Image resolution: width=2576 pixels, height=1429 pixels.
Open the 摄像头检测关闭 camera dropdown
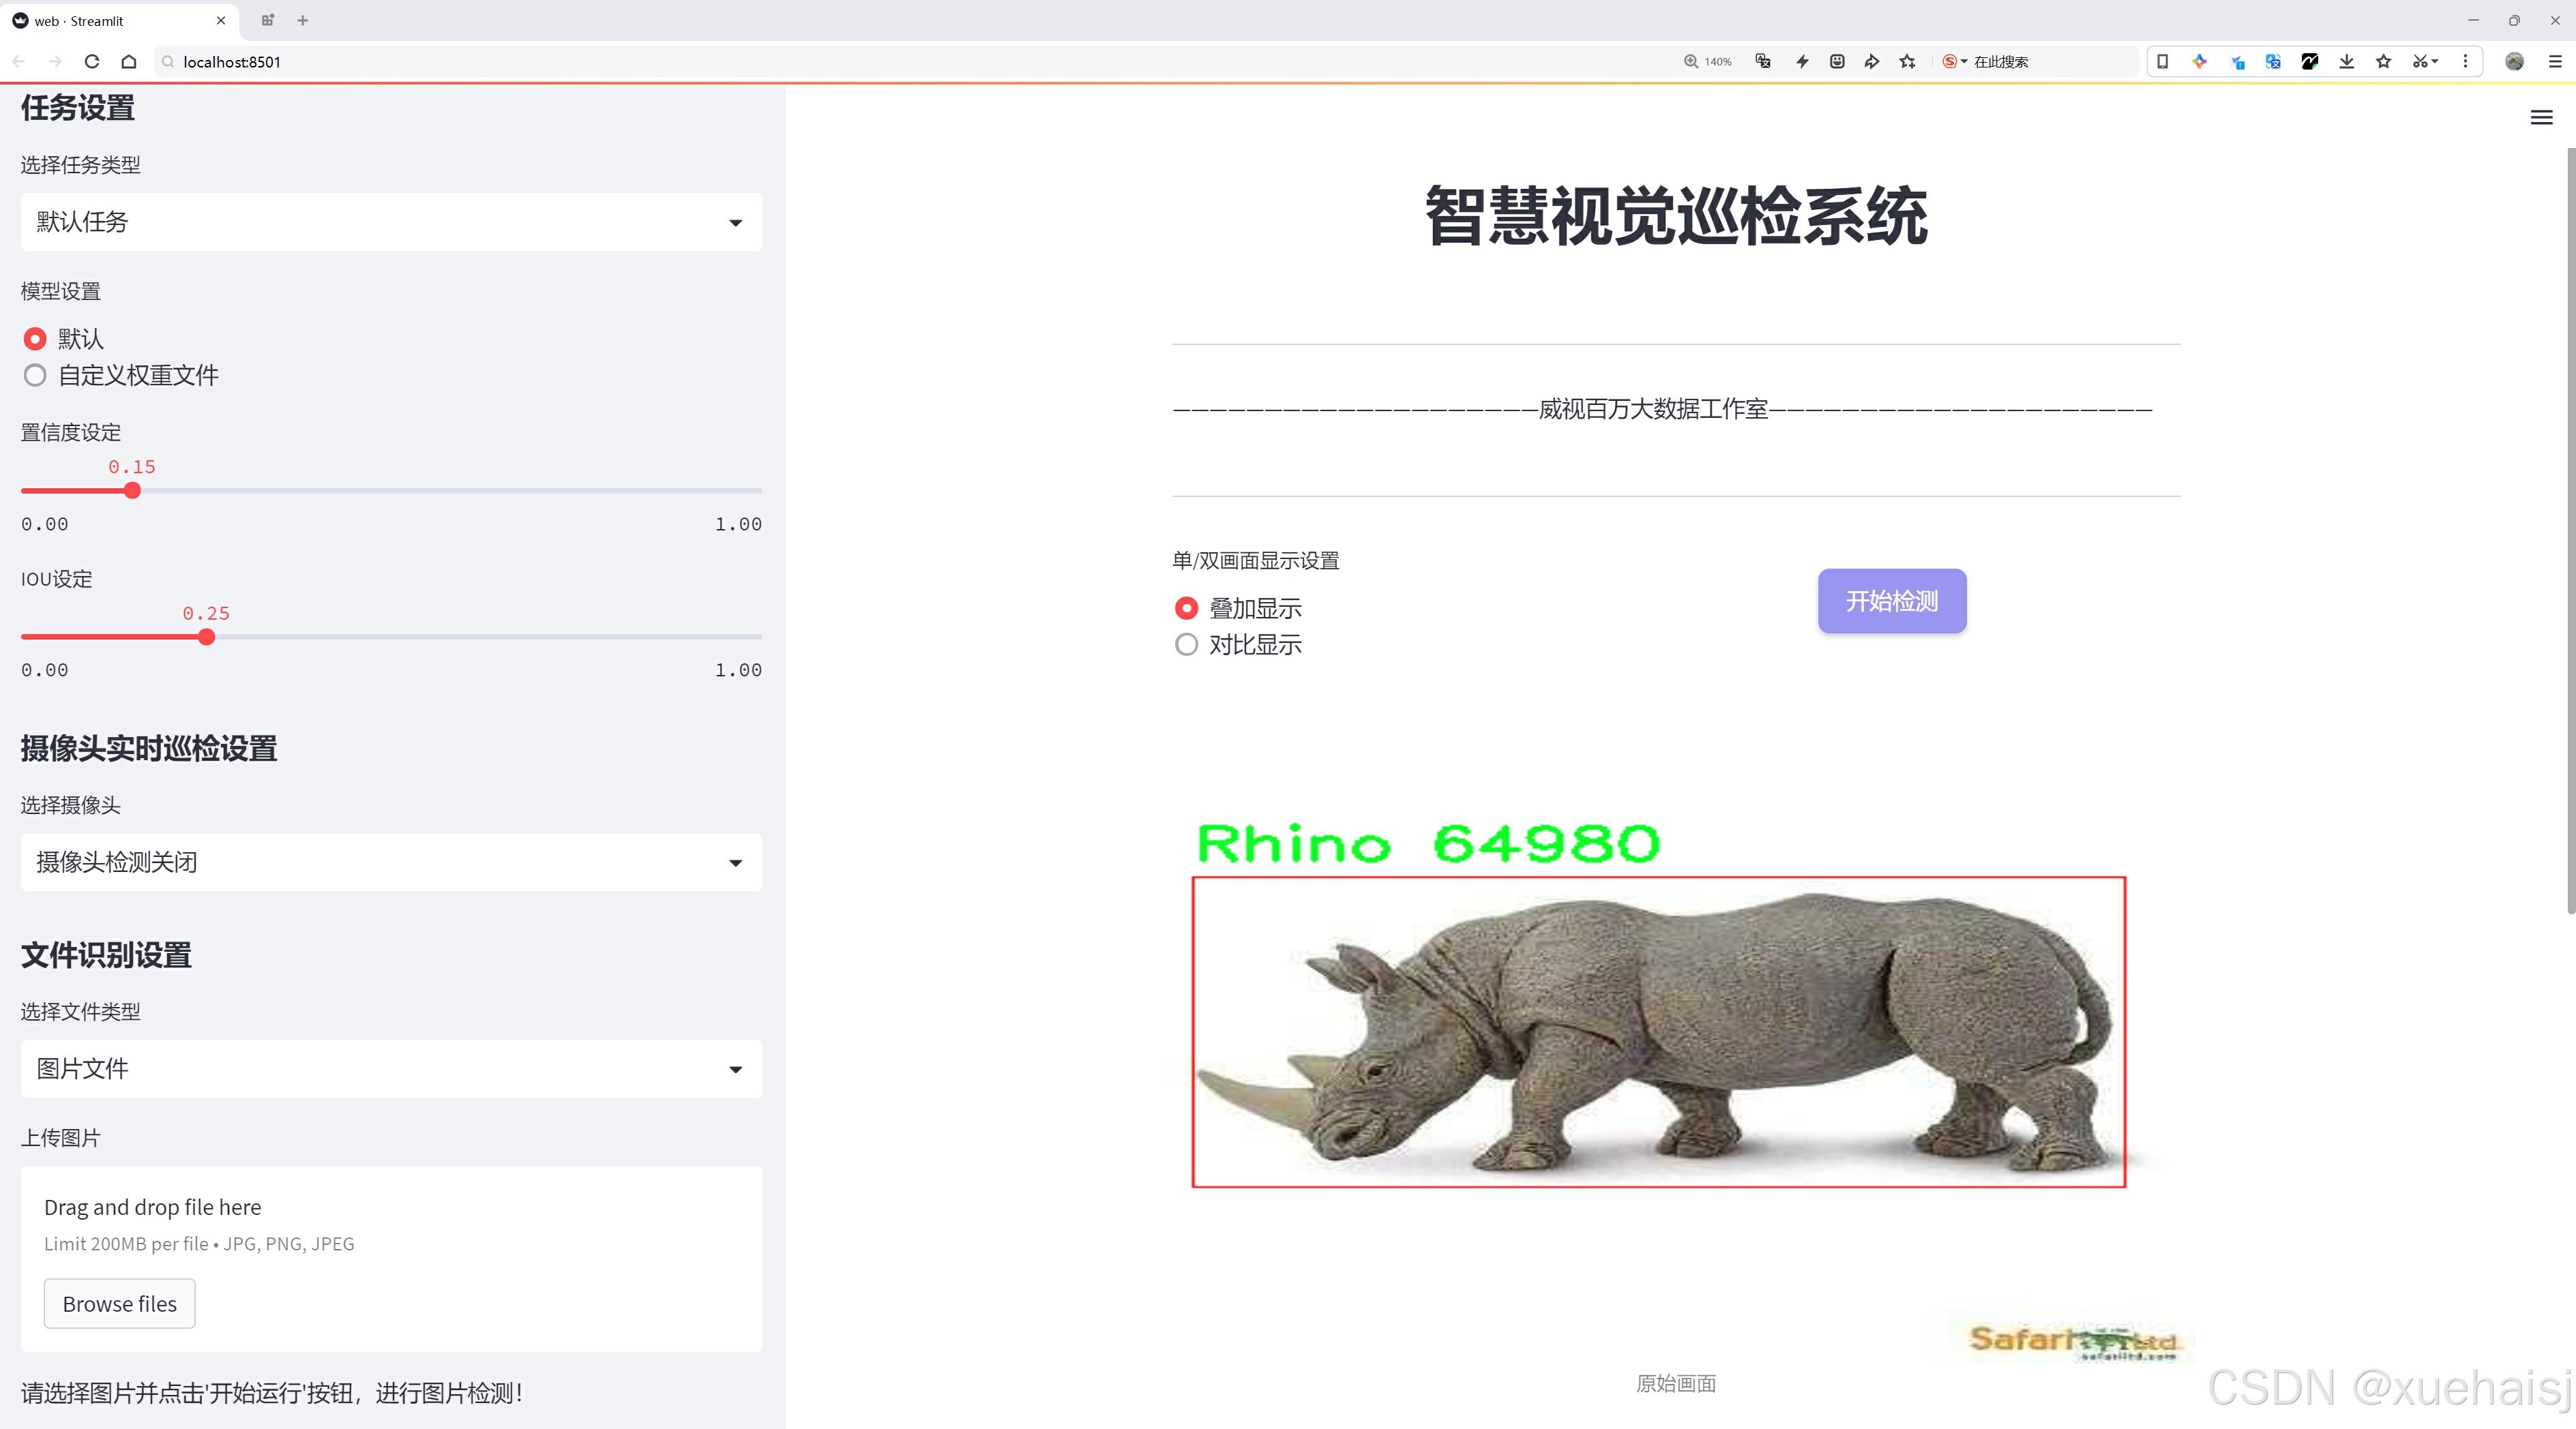(x=391, y=862)
